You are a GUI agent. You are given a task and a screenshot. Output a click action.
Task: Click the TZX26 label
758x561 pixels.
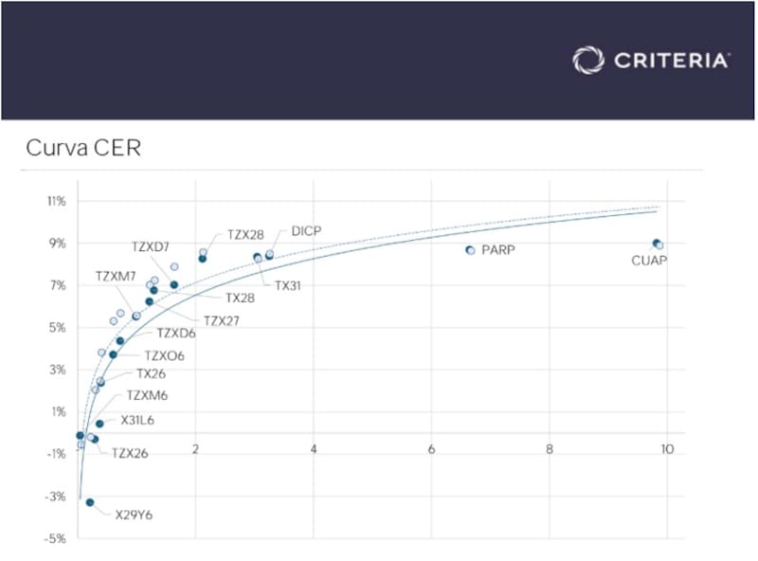click(x=130, y=453)
